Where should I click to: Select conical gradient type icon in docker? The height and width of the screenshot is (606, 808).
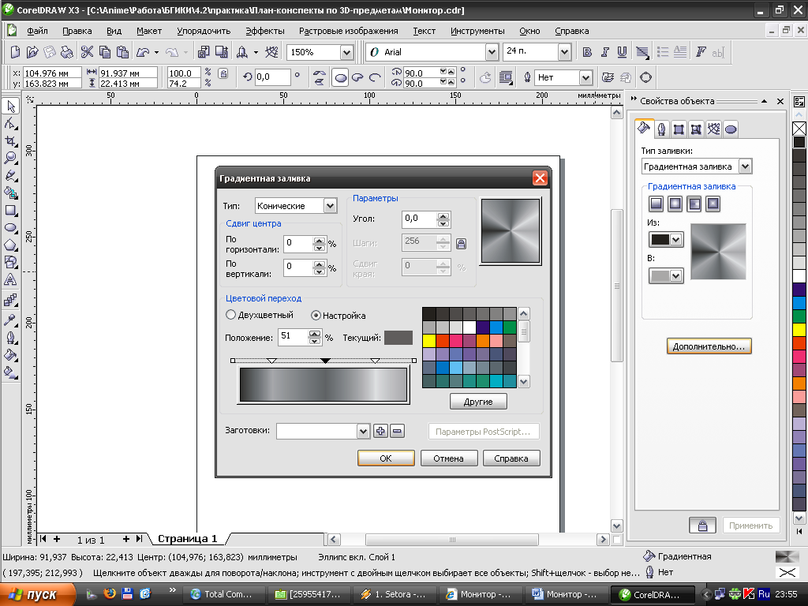pyautogui.click(x=694, y=204)
